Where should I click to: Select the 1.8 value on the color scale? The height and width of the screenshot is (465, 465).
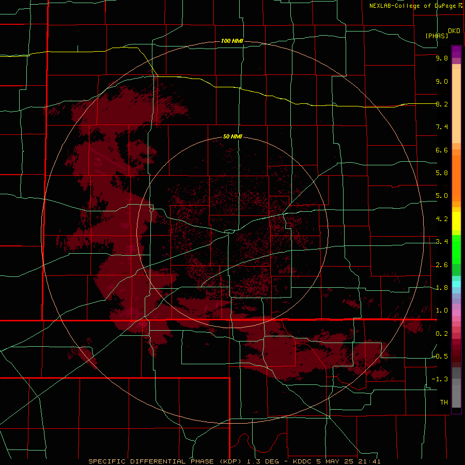pyautogui.click(x=442, y=288)
